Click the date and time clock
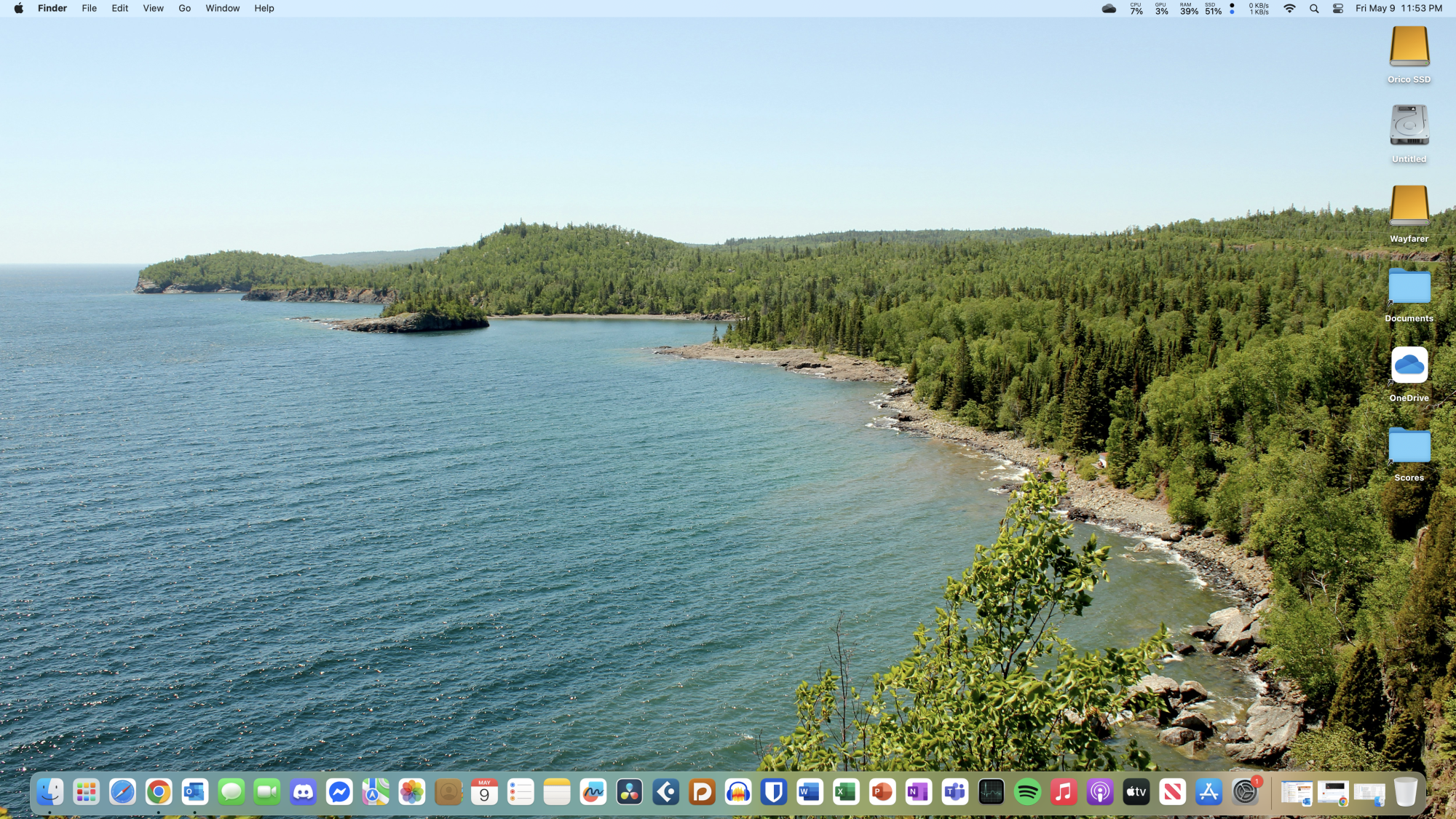1456x819 pixels. 1398,9
